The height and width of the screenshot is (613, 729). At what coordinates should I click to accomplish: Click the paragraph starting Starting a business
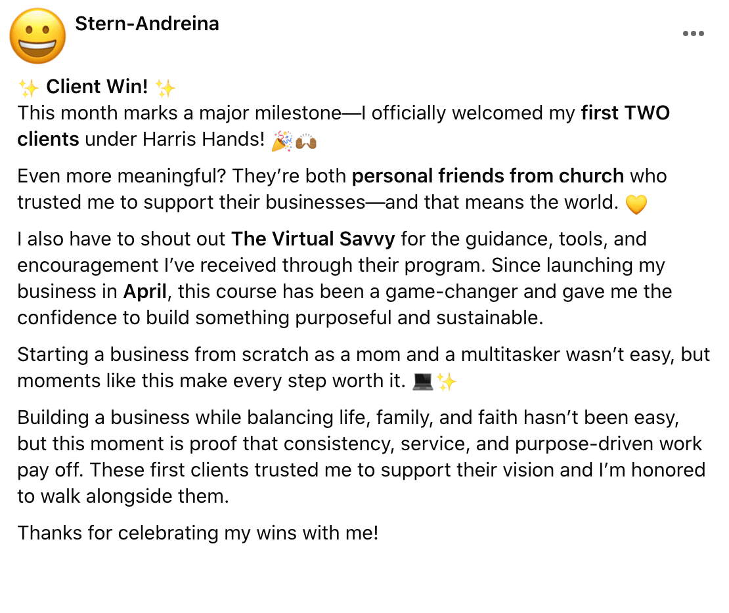tap(364, 368)
